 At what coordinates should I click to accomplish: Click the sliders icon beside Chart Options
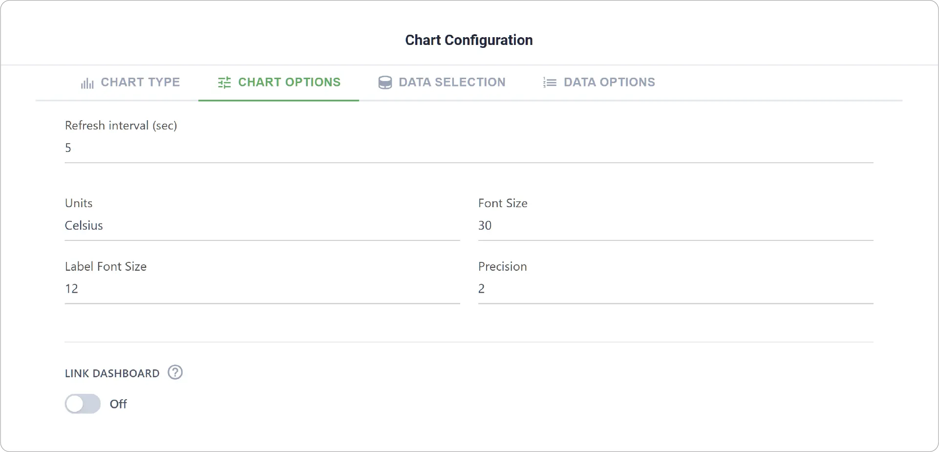coord(224,83)
